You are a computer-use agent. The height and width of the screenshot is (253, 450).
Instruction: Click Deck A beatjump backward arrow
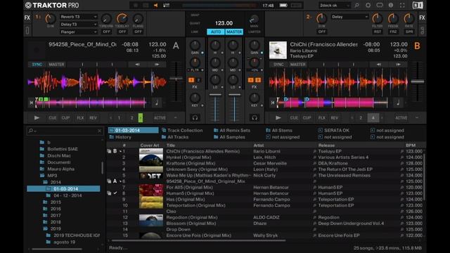(x=137, y=65)
